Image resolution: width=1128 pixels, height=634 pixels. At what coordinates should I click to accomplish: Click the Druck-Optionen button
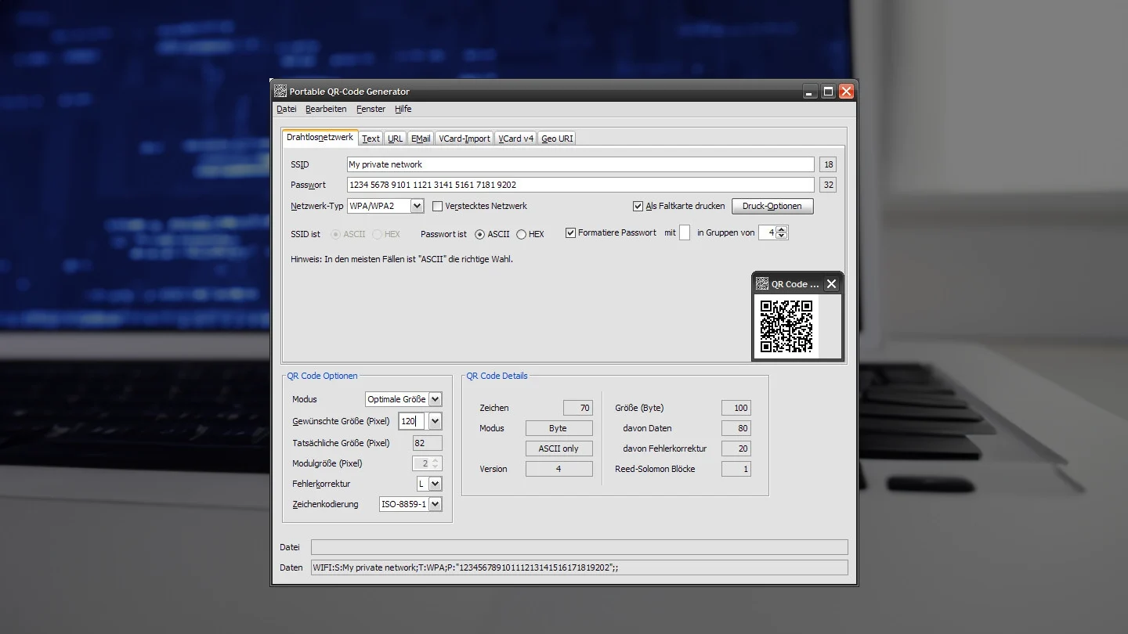[x=772, y=206]
